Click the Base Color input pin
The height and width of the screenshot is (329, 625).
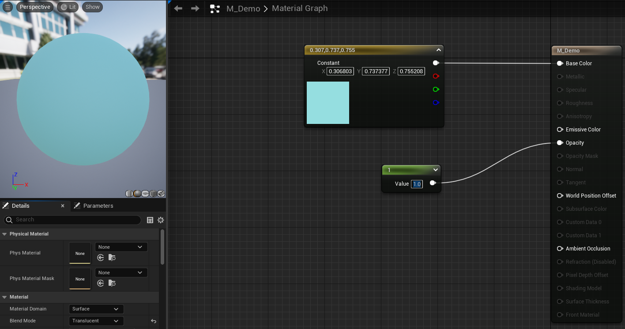tap(560, 64)
